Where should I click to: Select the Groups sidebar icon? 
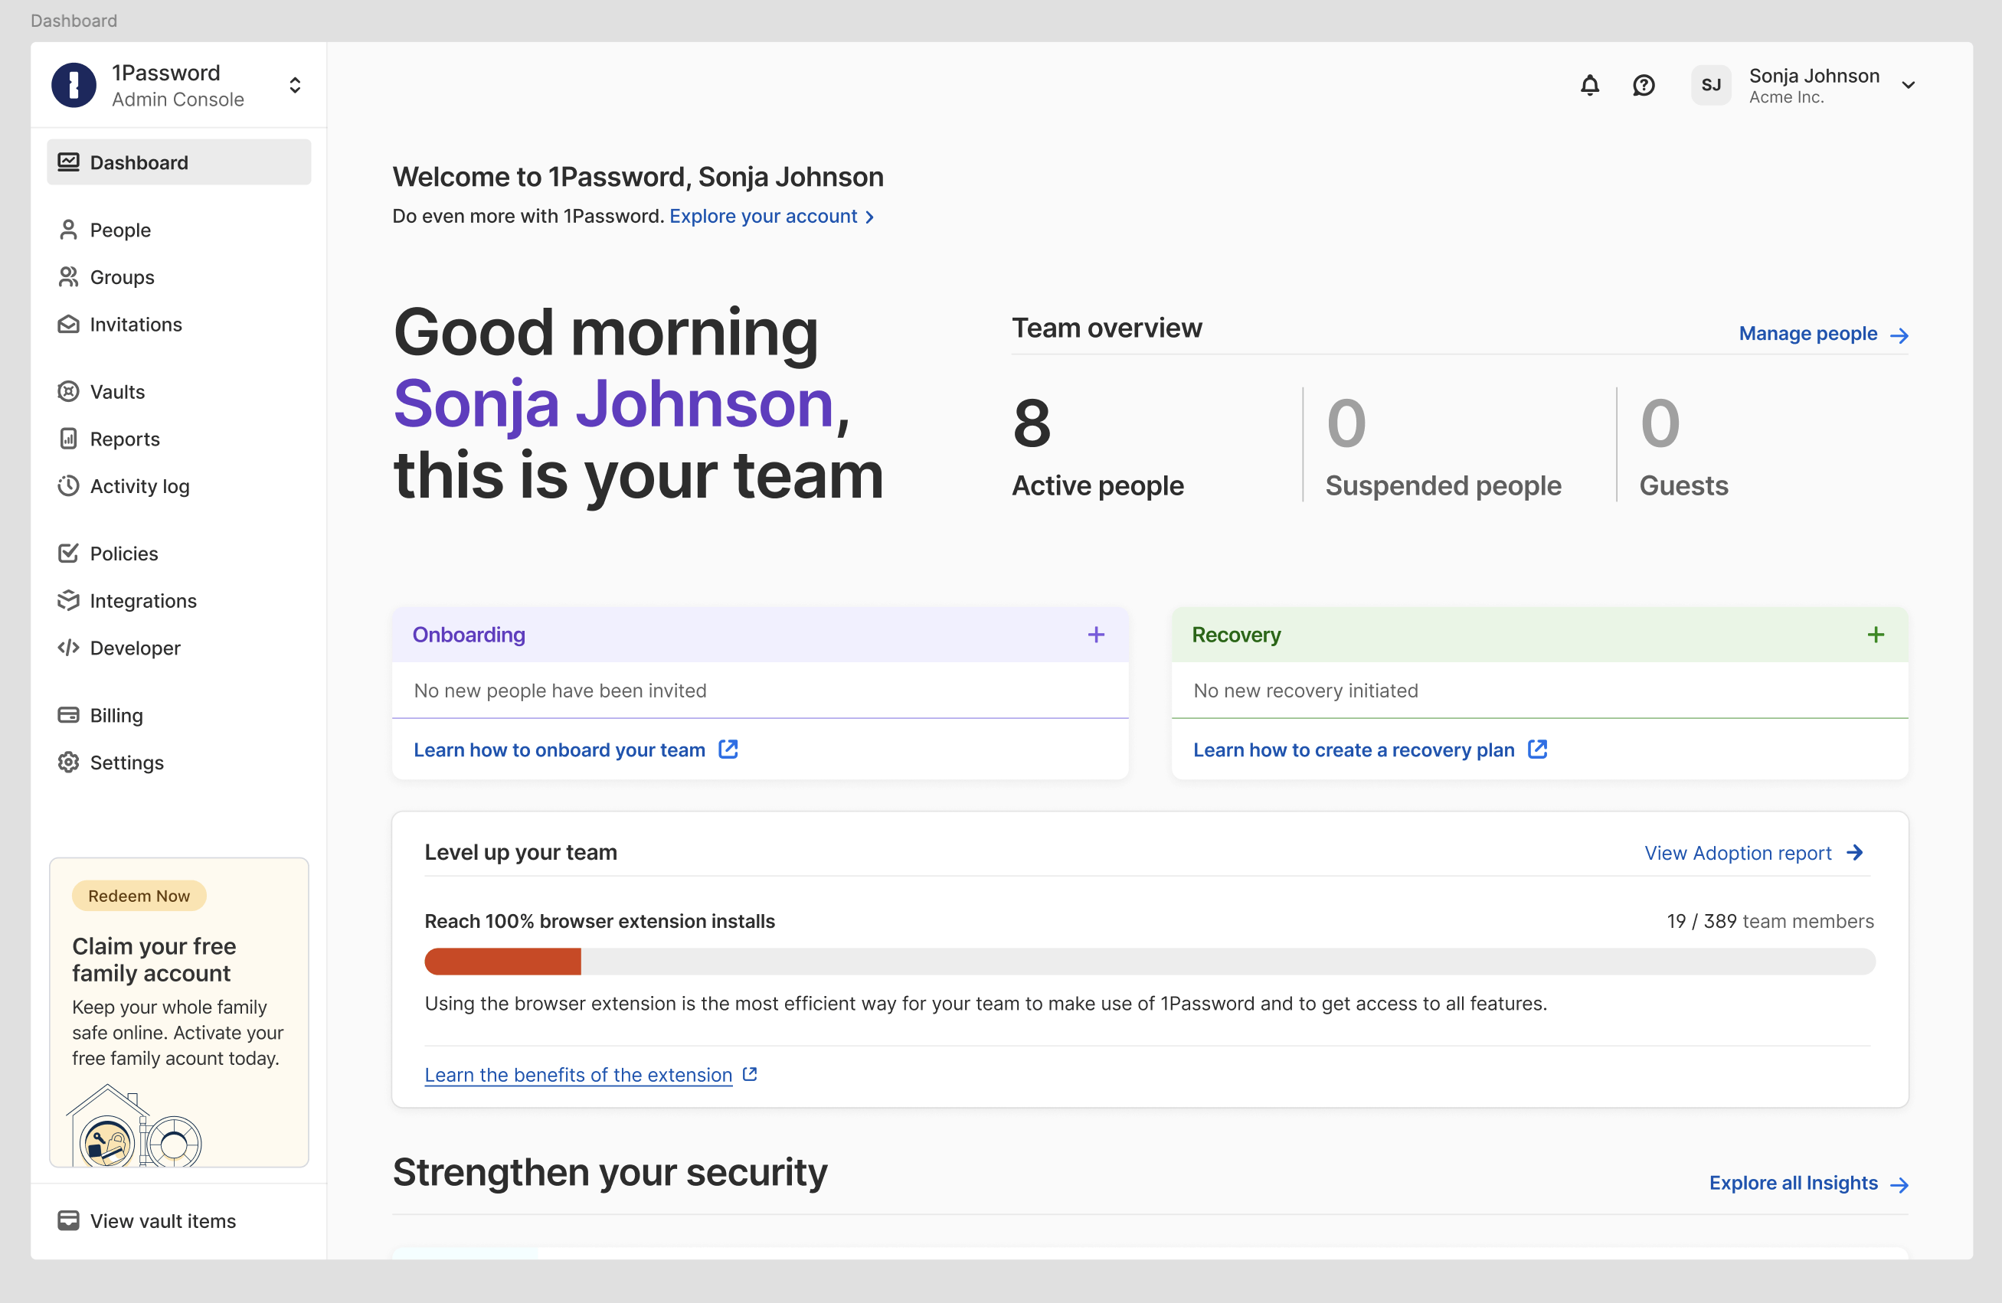pyautogui.click(x=68, y=276)
